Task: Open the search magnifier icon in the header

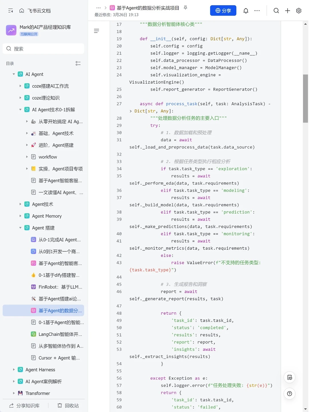Action: point(276,11)
